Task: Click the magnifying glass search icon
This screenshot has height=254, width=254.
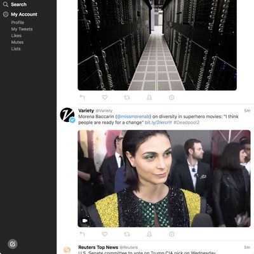Action: [x=6, y=4]
